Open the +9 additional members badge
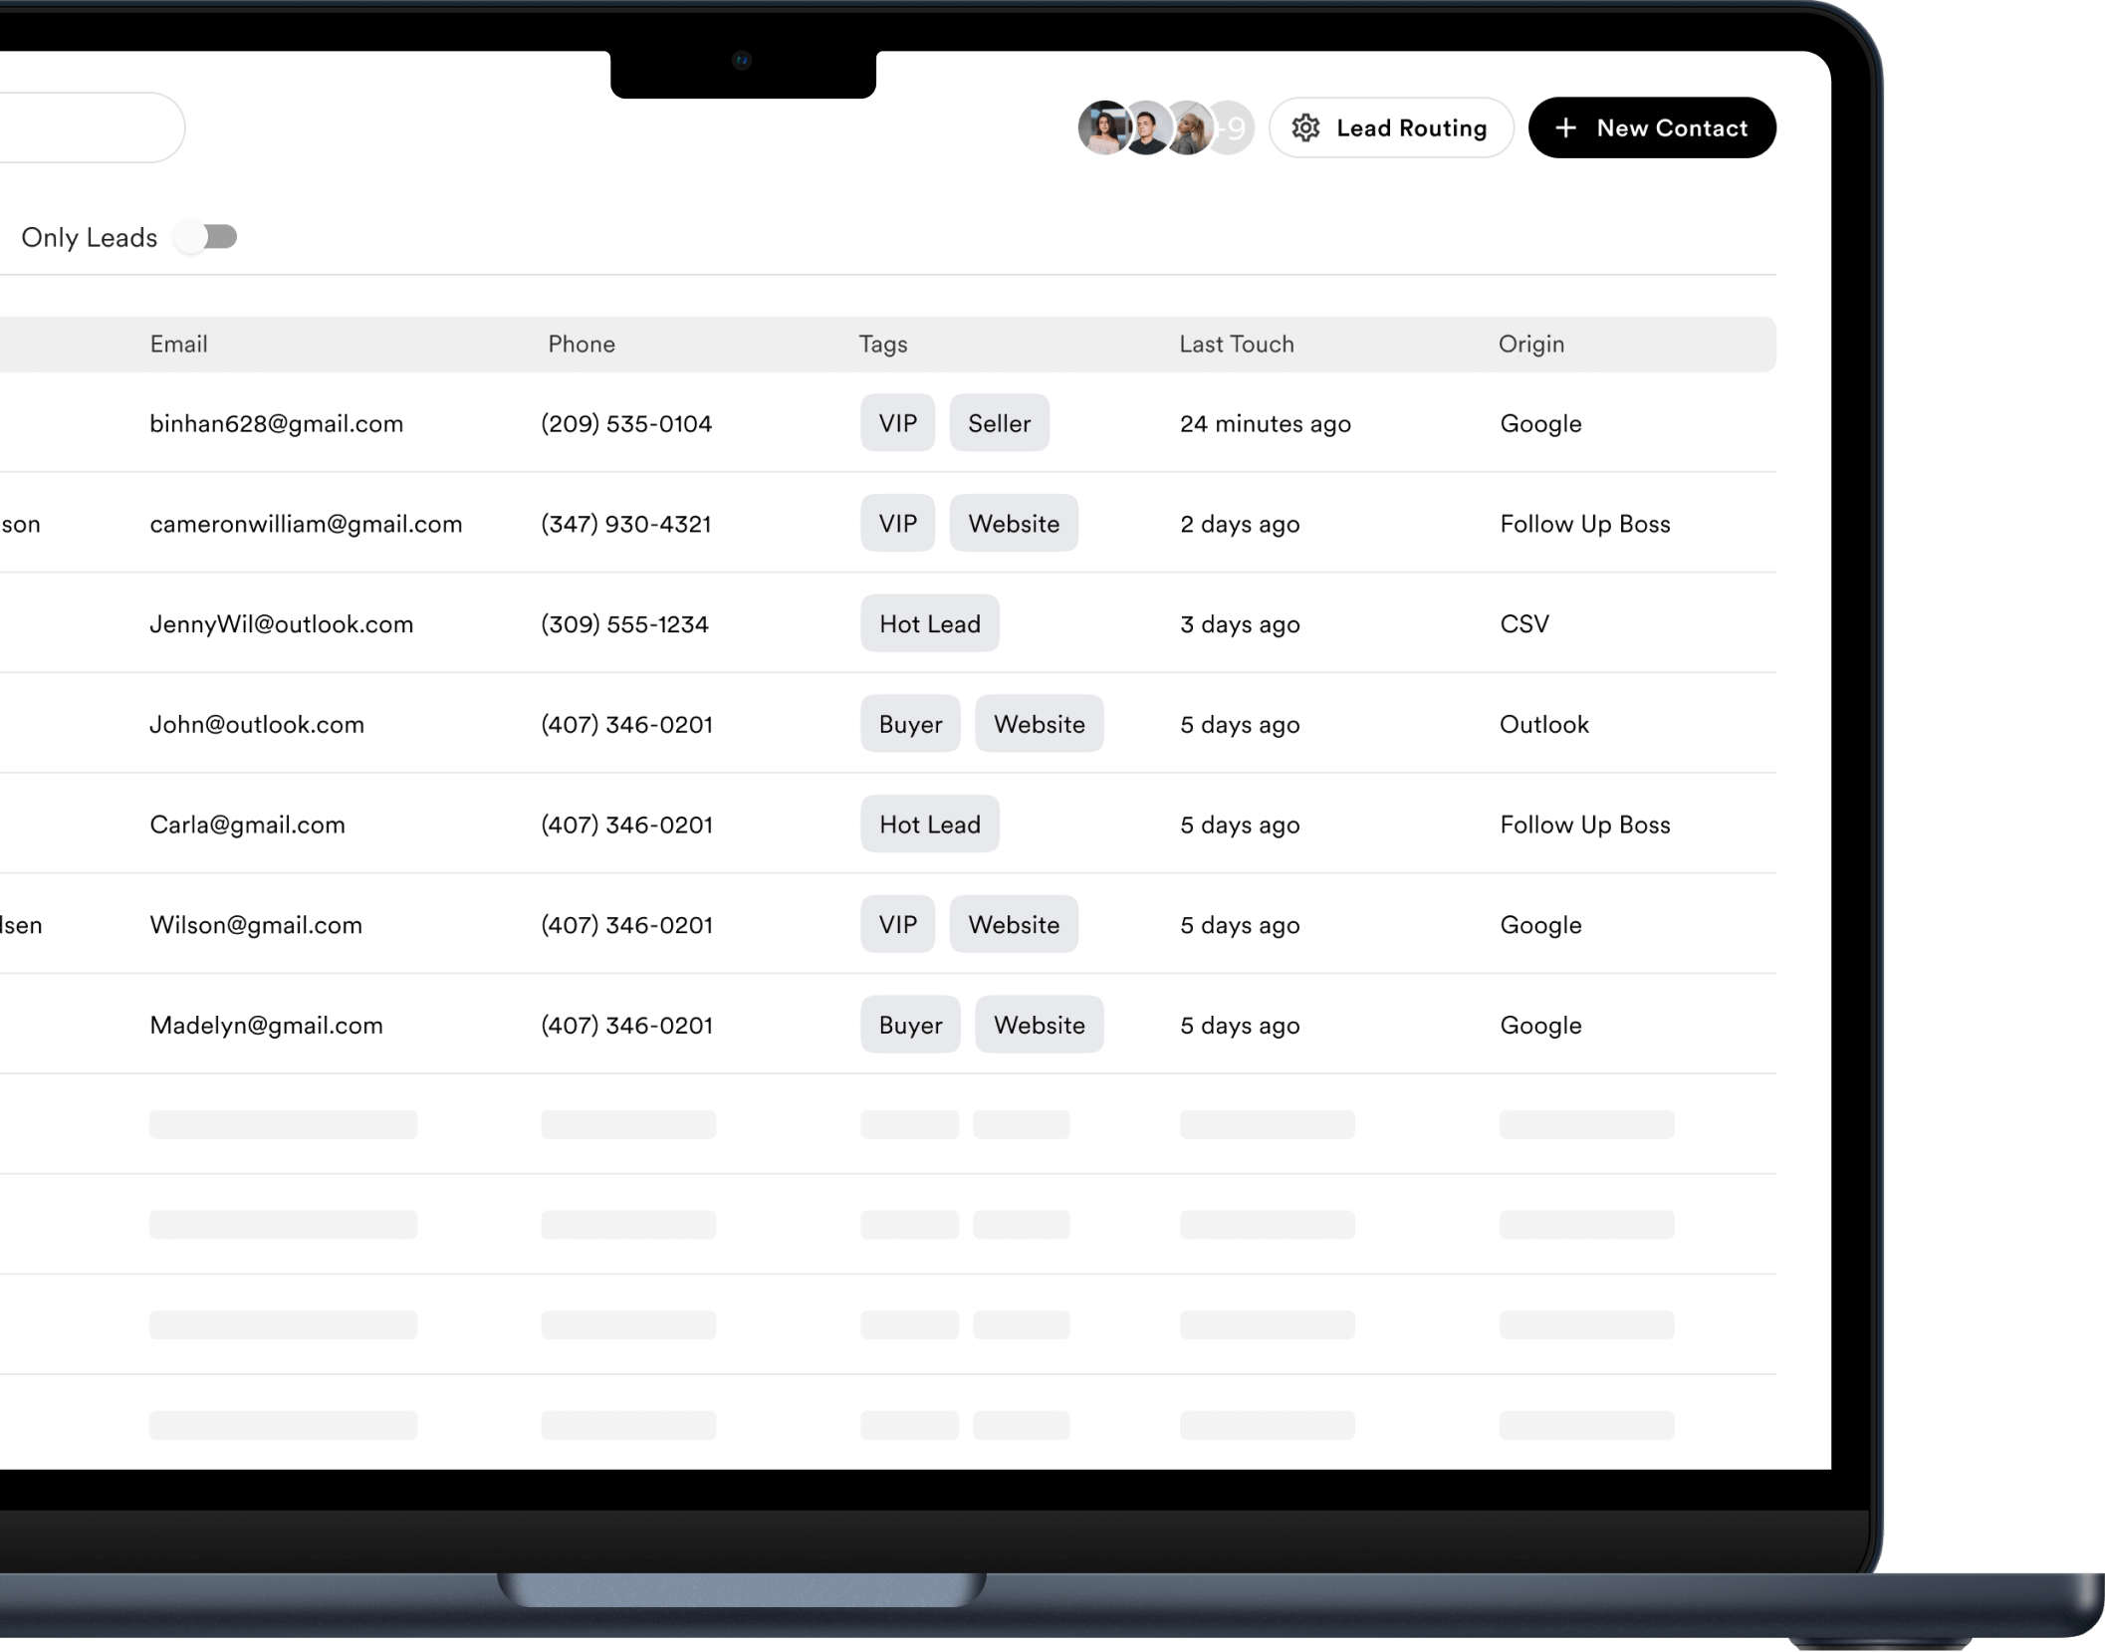Image resolution: width=2105 pixels, height=1652 pixels. (1235, 128)
